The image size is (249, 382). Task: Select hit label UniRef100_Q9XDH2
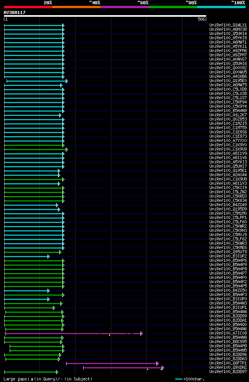(228, 367)
